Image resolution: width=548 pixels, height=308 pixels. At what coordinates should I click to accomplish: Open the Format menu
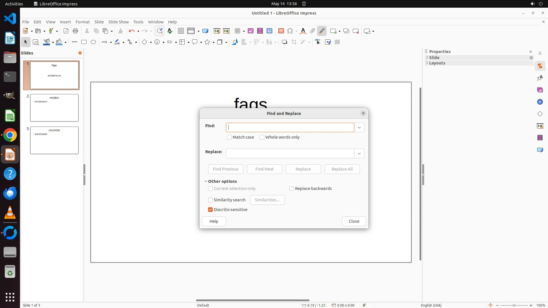[82, 22]
